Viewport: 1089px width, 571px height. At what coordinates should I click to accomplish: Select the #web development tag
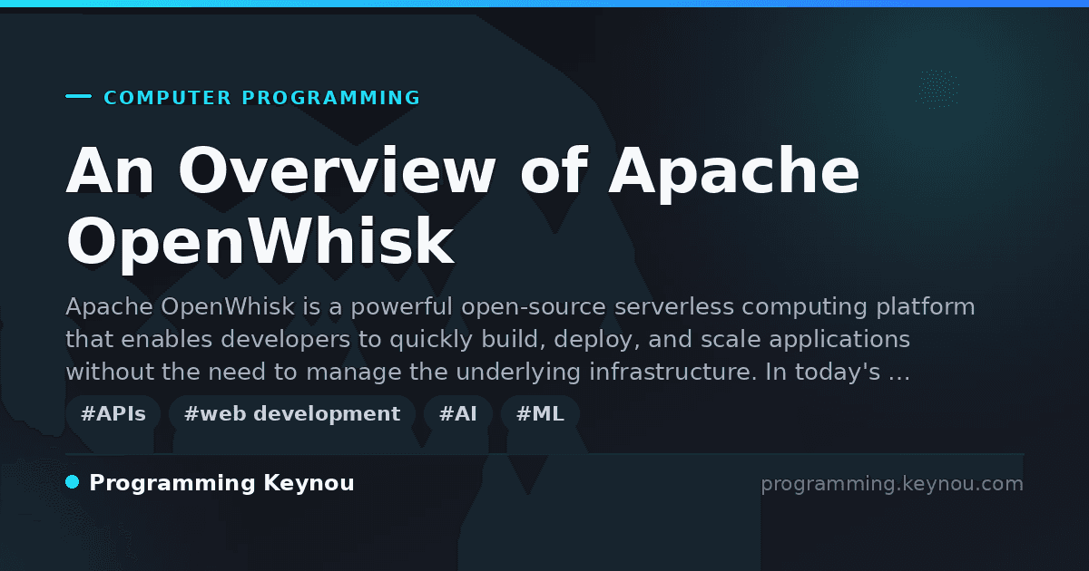click(292, 414)
